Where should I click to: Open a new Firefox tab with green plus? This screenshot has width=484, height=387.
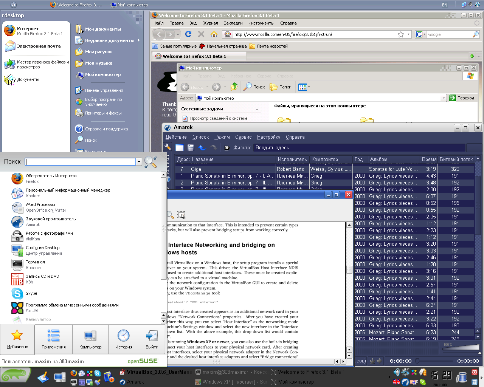point(472,56)
